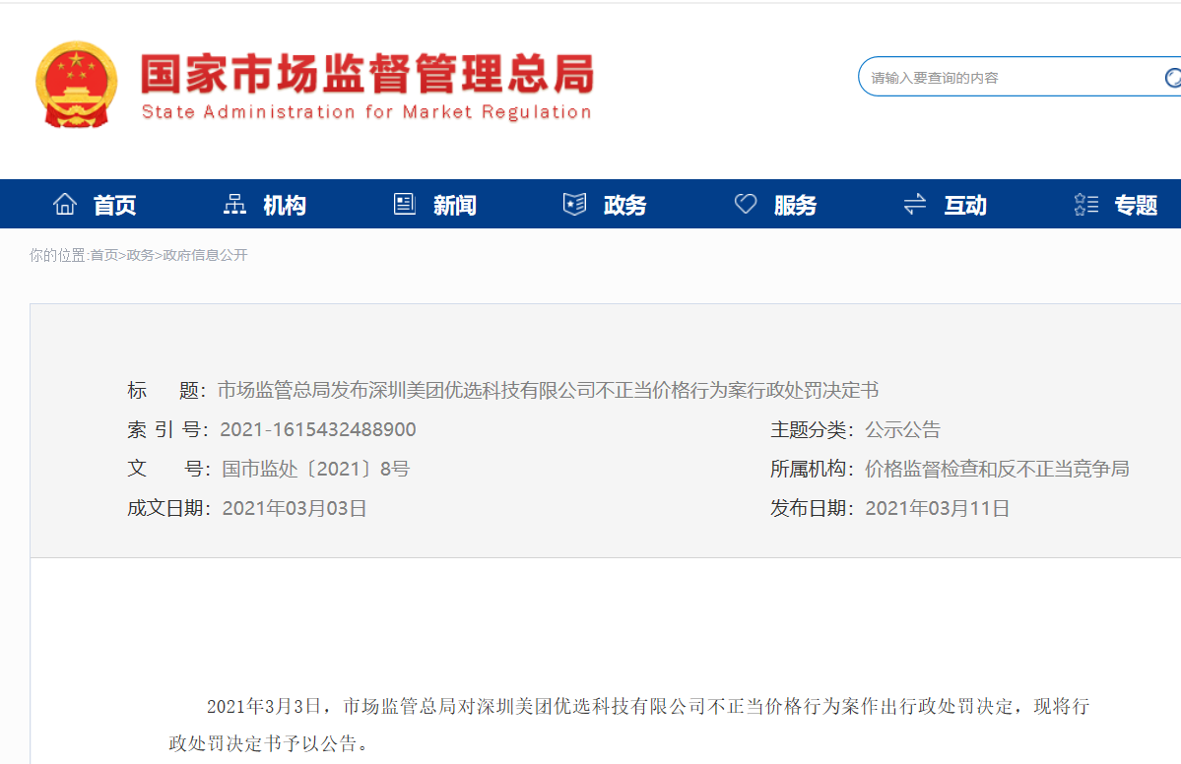The height and width of the screenshot is (764, 1181).
Task: Click the organization chart icon beside 机构
Action: [x=235, y=204]
